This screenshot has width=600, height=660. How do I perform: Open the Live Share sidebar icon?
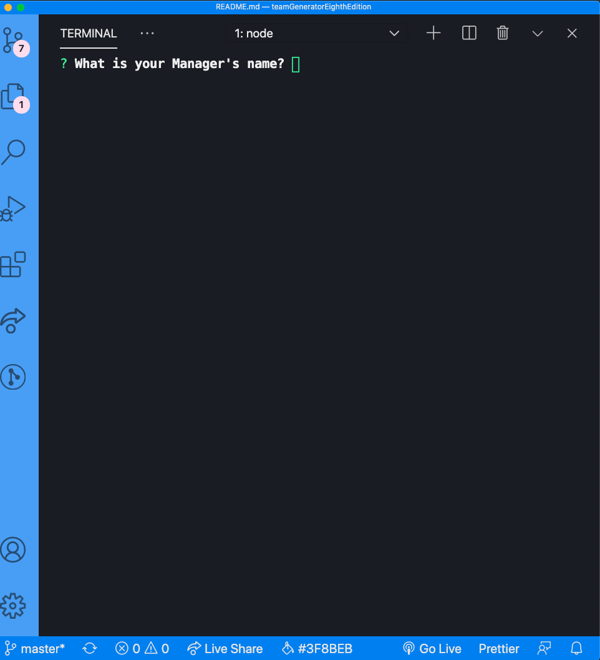14,320
